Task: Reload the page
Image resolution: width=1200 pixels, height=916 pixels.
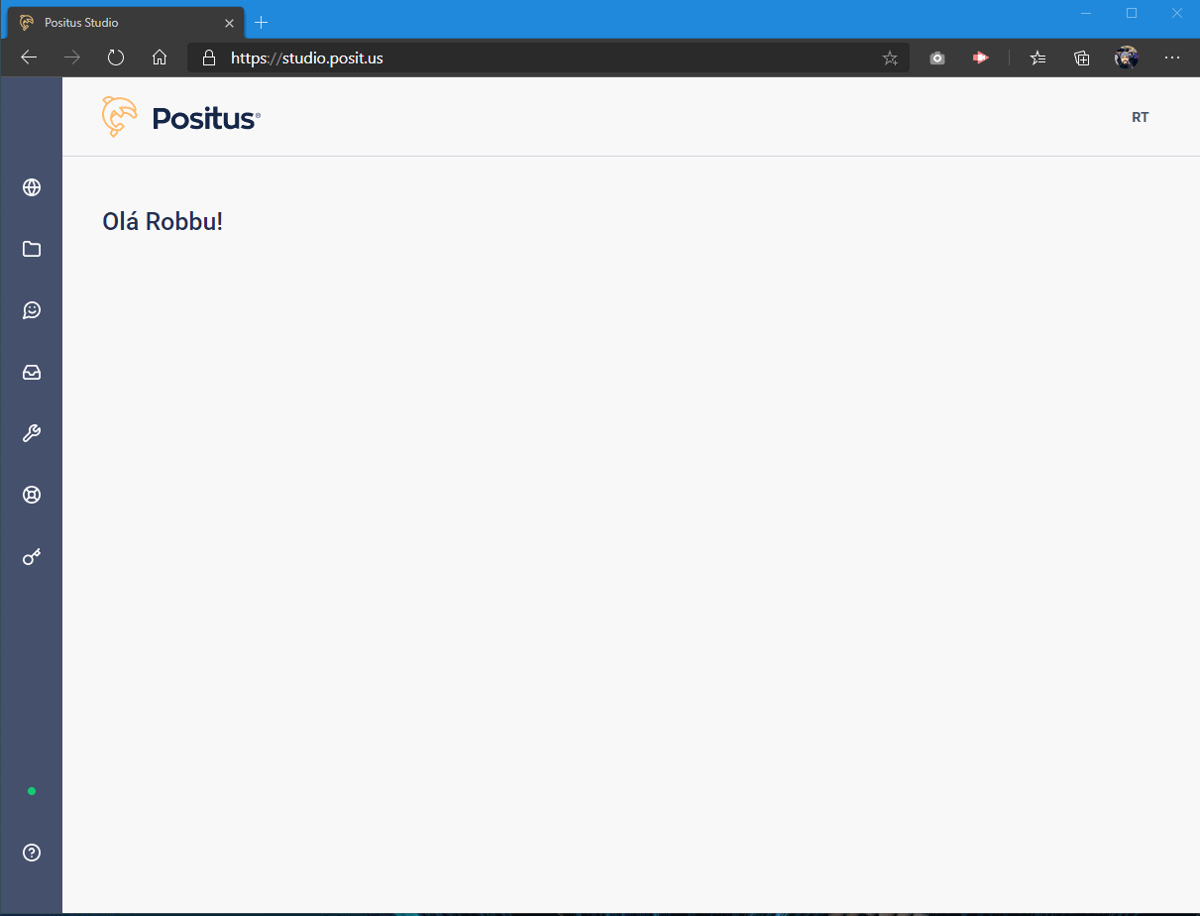Action: point(116,57)
